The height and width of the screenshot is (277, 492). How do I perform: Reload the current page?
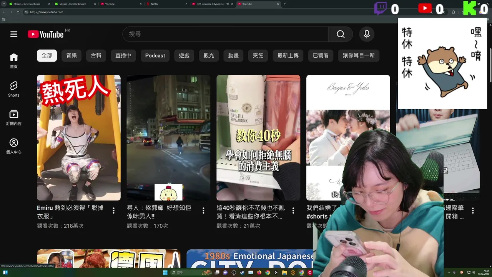pyautogui.click(x=18, y=12)
